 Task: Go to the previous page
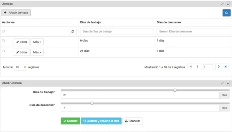pos(197,67)
